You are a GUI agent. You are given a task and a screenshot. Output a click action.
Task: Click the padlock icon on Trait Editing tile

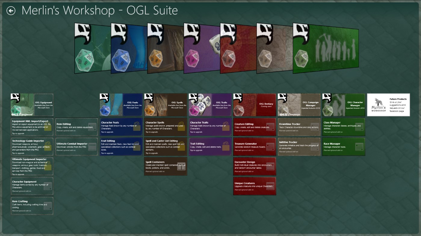(x=226, y=147)
